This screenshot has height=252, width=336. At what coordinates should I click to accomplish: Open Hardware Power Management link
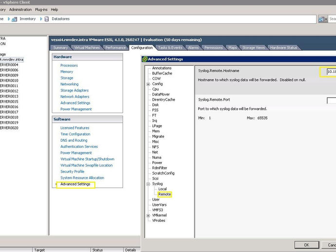(76, 109)
